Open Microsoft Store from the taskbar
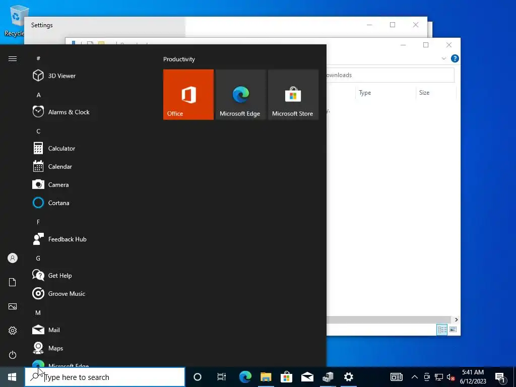516x387 pixels. (x=287, y=377)
